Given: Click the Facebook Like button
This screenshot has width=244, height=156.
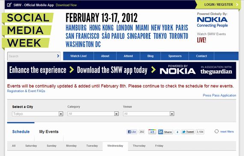Looking at the screenshot, I should pyautogui.click(x=132, y=132).
